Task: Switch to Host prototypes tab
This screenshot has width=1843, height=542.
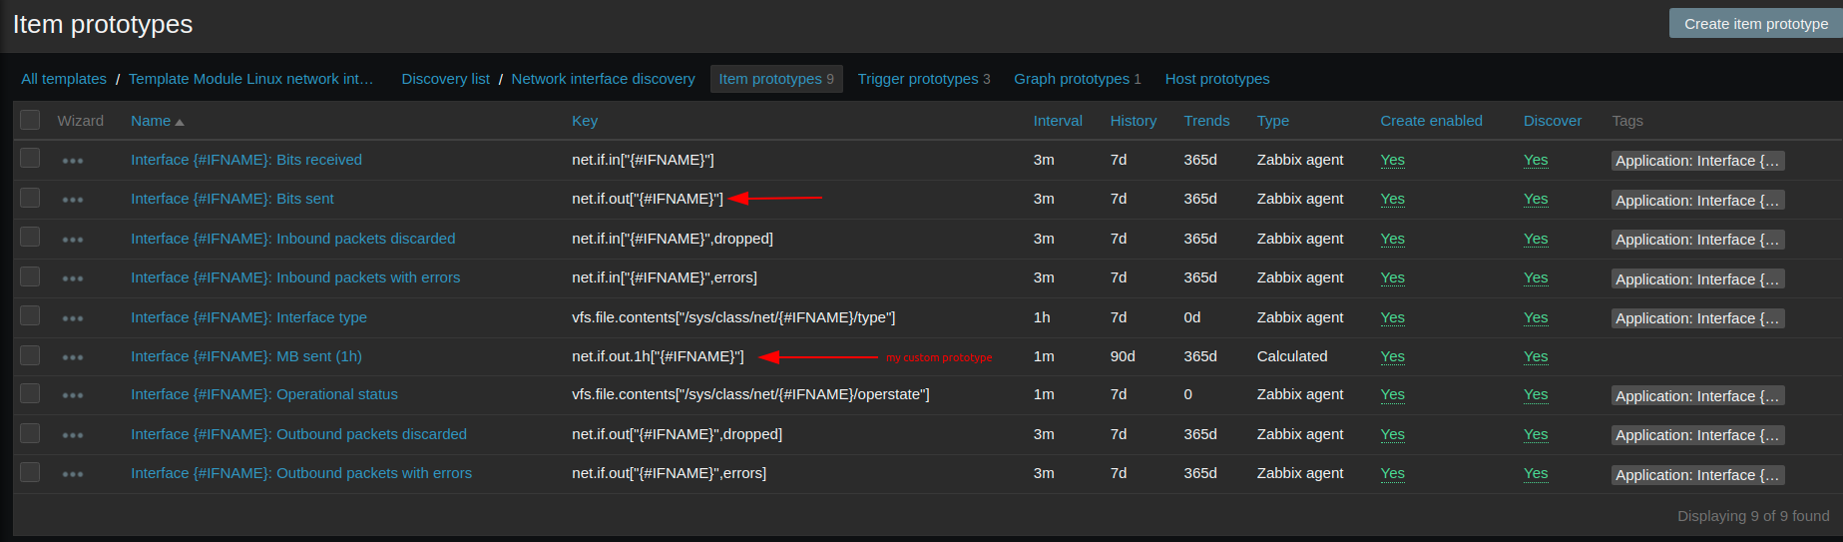Action: (1217, 79)
